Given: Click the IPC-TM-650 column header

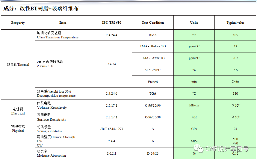Looking at the screenshot, I should 111,23.
